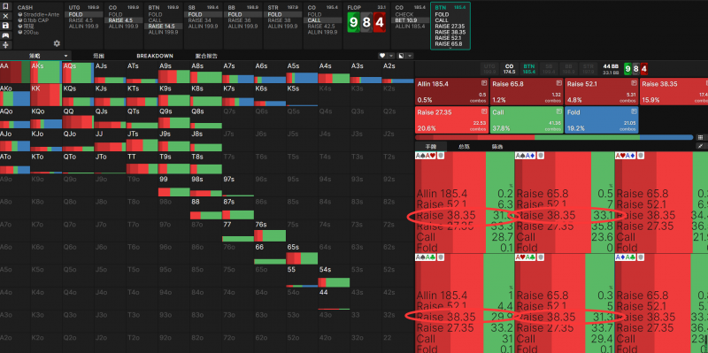The height and width of the screenshot is (353, 708).
Task: Select RAISE 4.5 in the first CO card
Action: [124, 20]
